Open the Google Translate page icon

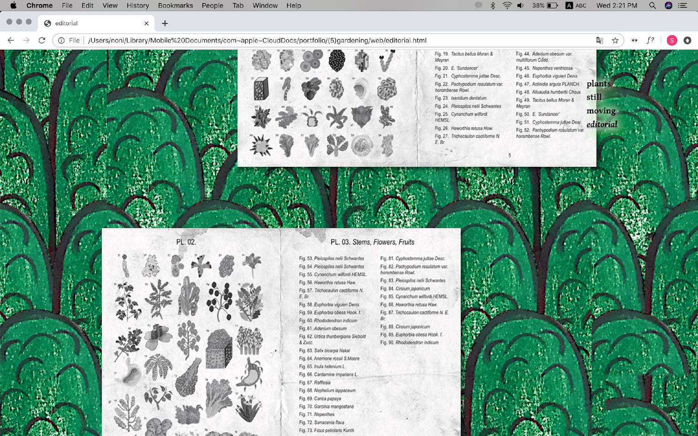[x=600, y=40]
